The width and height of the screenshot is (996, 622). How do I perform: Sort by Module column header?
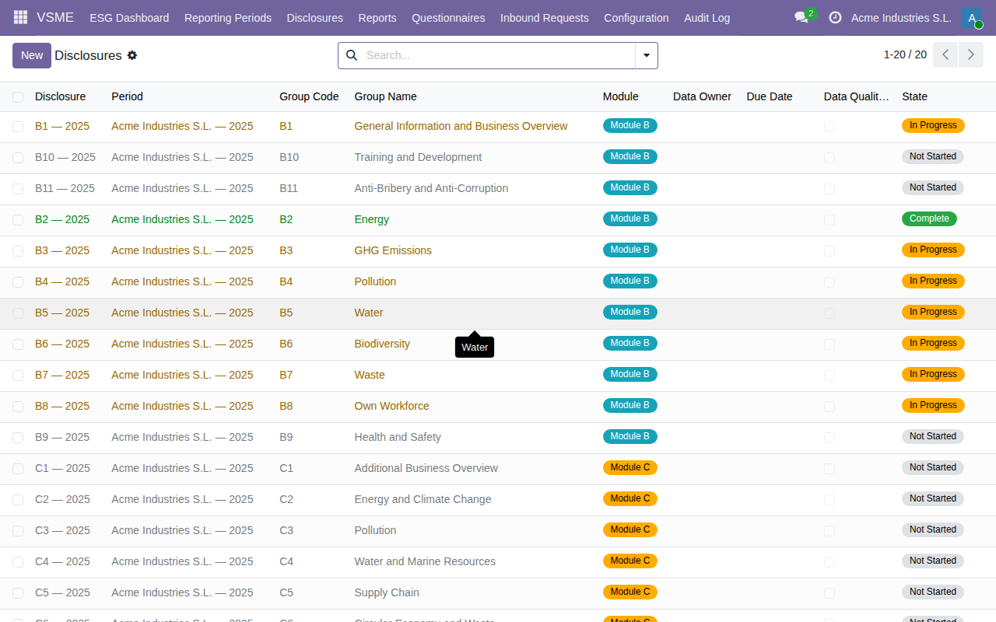[621, 96]
